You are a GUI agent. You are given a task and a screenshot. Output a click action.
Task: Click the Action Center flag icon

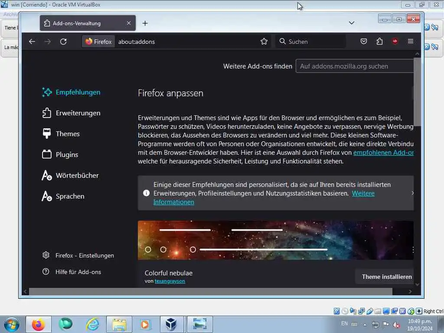coord(385,324)
